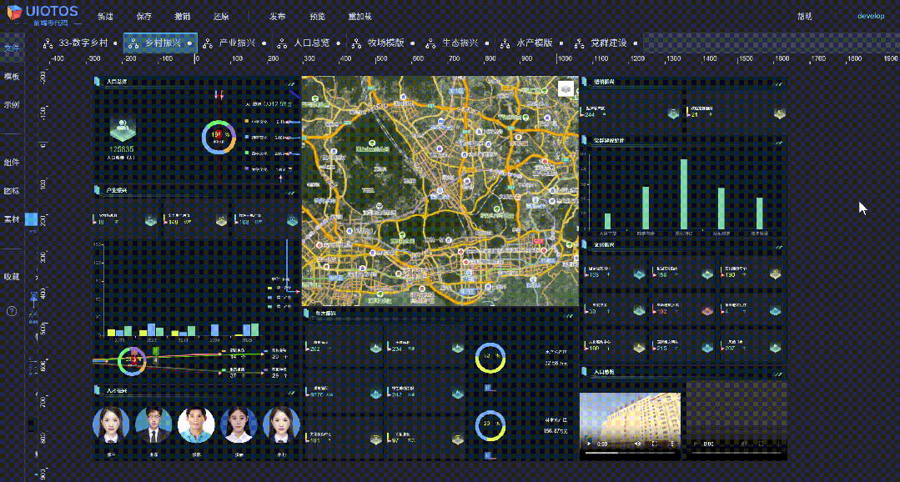Viewport: 900px width, 482px height.
Task: Click the icon on the 149 stat card
Action: (x=221, y=220)
